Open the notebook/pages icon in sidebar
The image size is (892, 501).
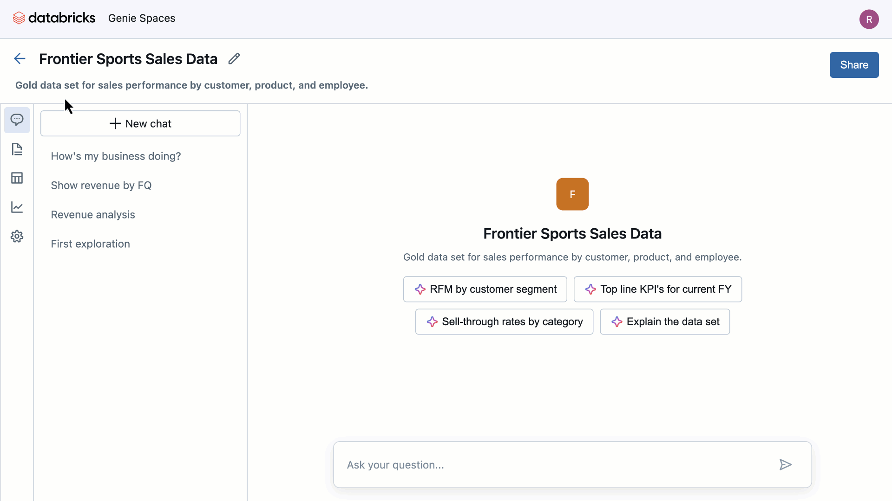pos(17,148)
